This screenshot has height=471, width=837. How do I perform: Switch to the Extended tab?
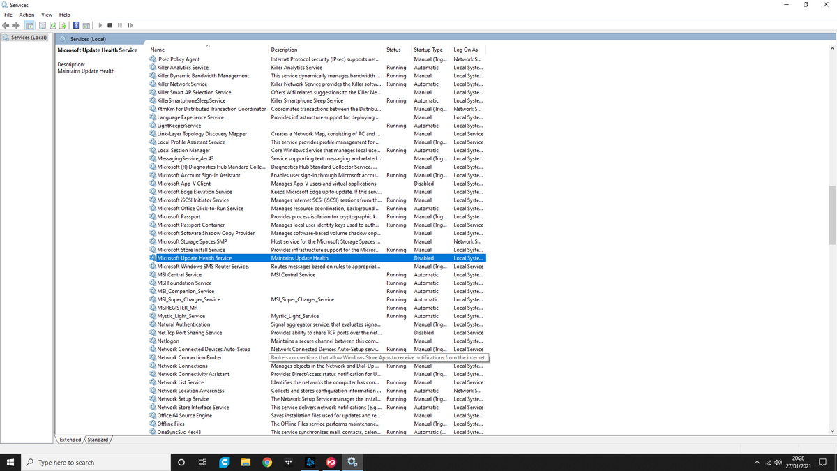(x=70, y=440)
